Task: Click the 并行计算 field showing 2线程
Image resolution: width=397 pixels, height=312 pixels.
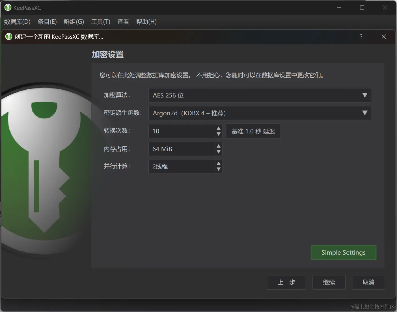Action: [x=182, y=166]
